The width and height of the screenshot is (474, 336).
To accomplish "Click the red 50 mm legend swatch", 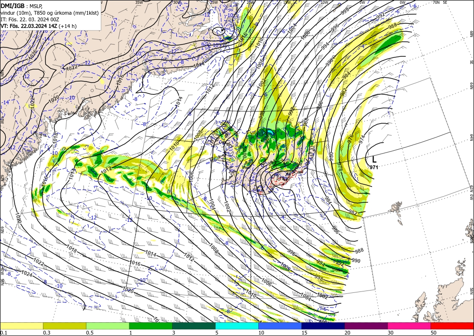I will tap(452, 326).
